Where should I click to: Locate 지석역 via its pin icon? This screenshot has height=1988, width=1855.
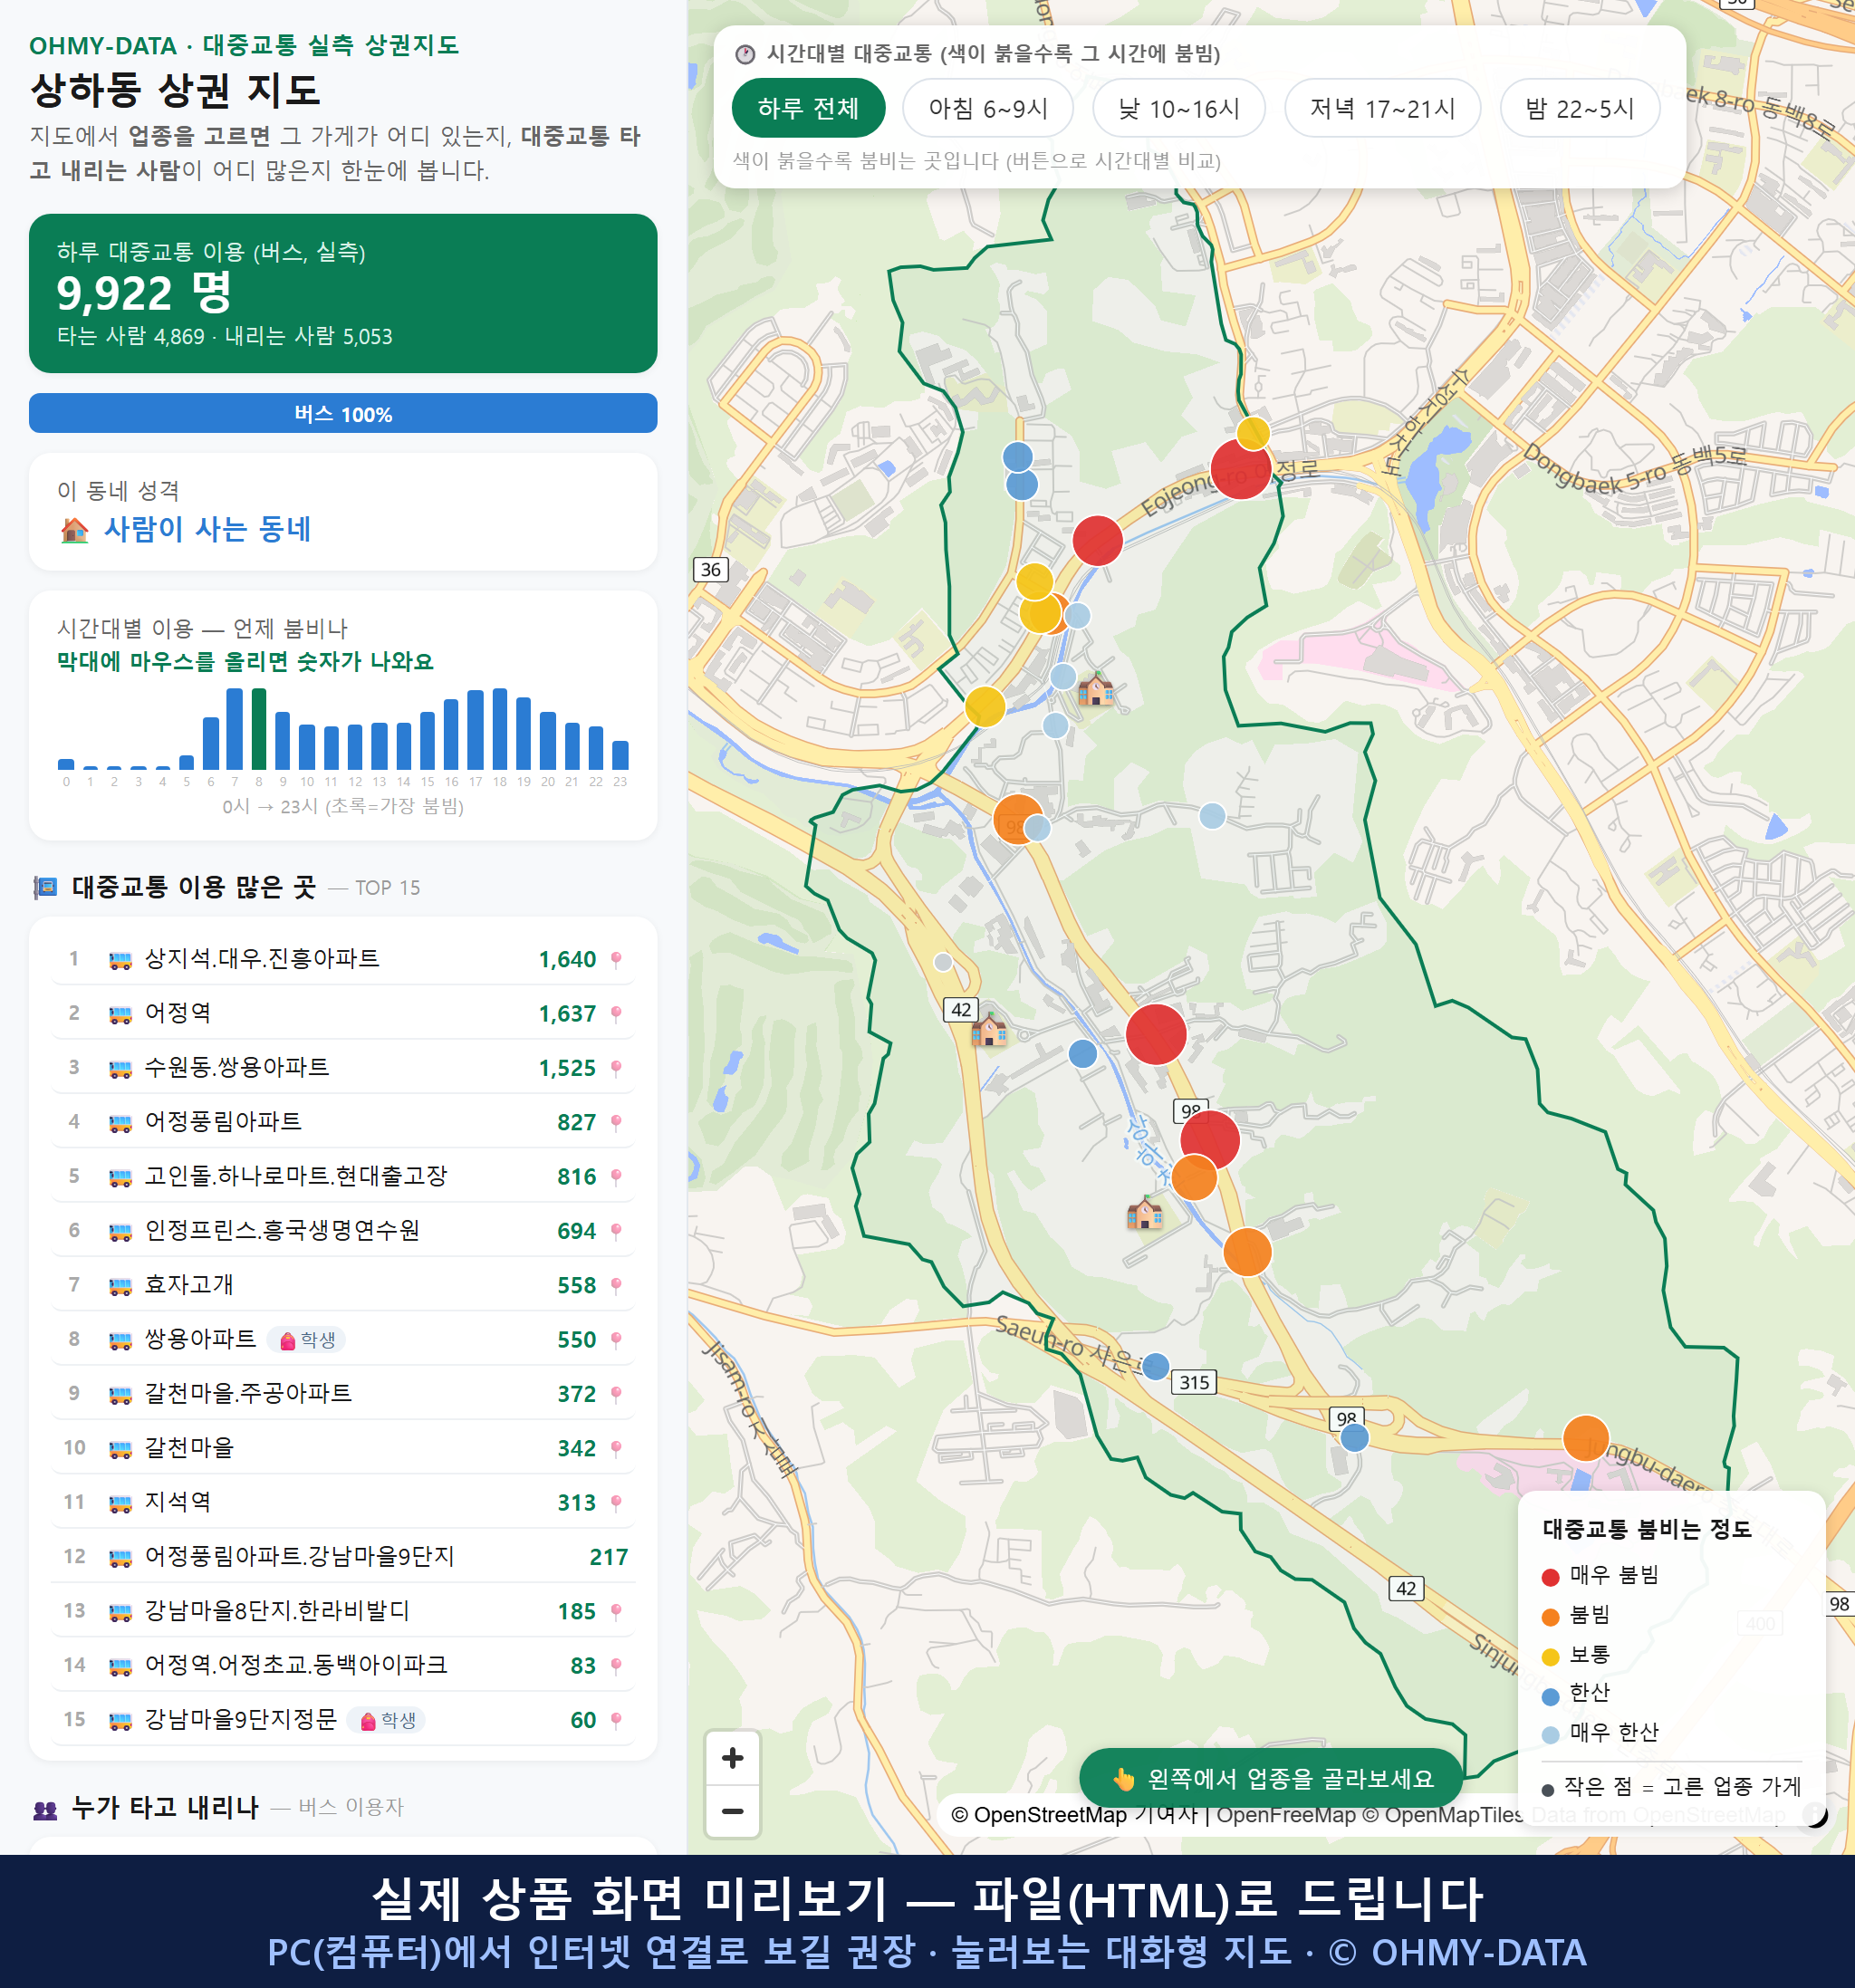pos(616,1503)
